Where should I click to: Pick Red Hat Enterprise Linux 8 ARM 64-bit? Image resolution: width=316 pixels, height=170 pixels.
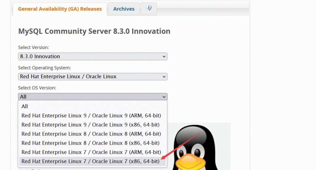pyautogui.click(x=91, y=134)
